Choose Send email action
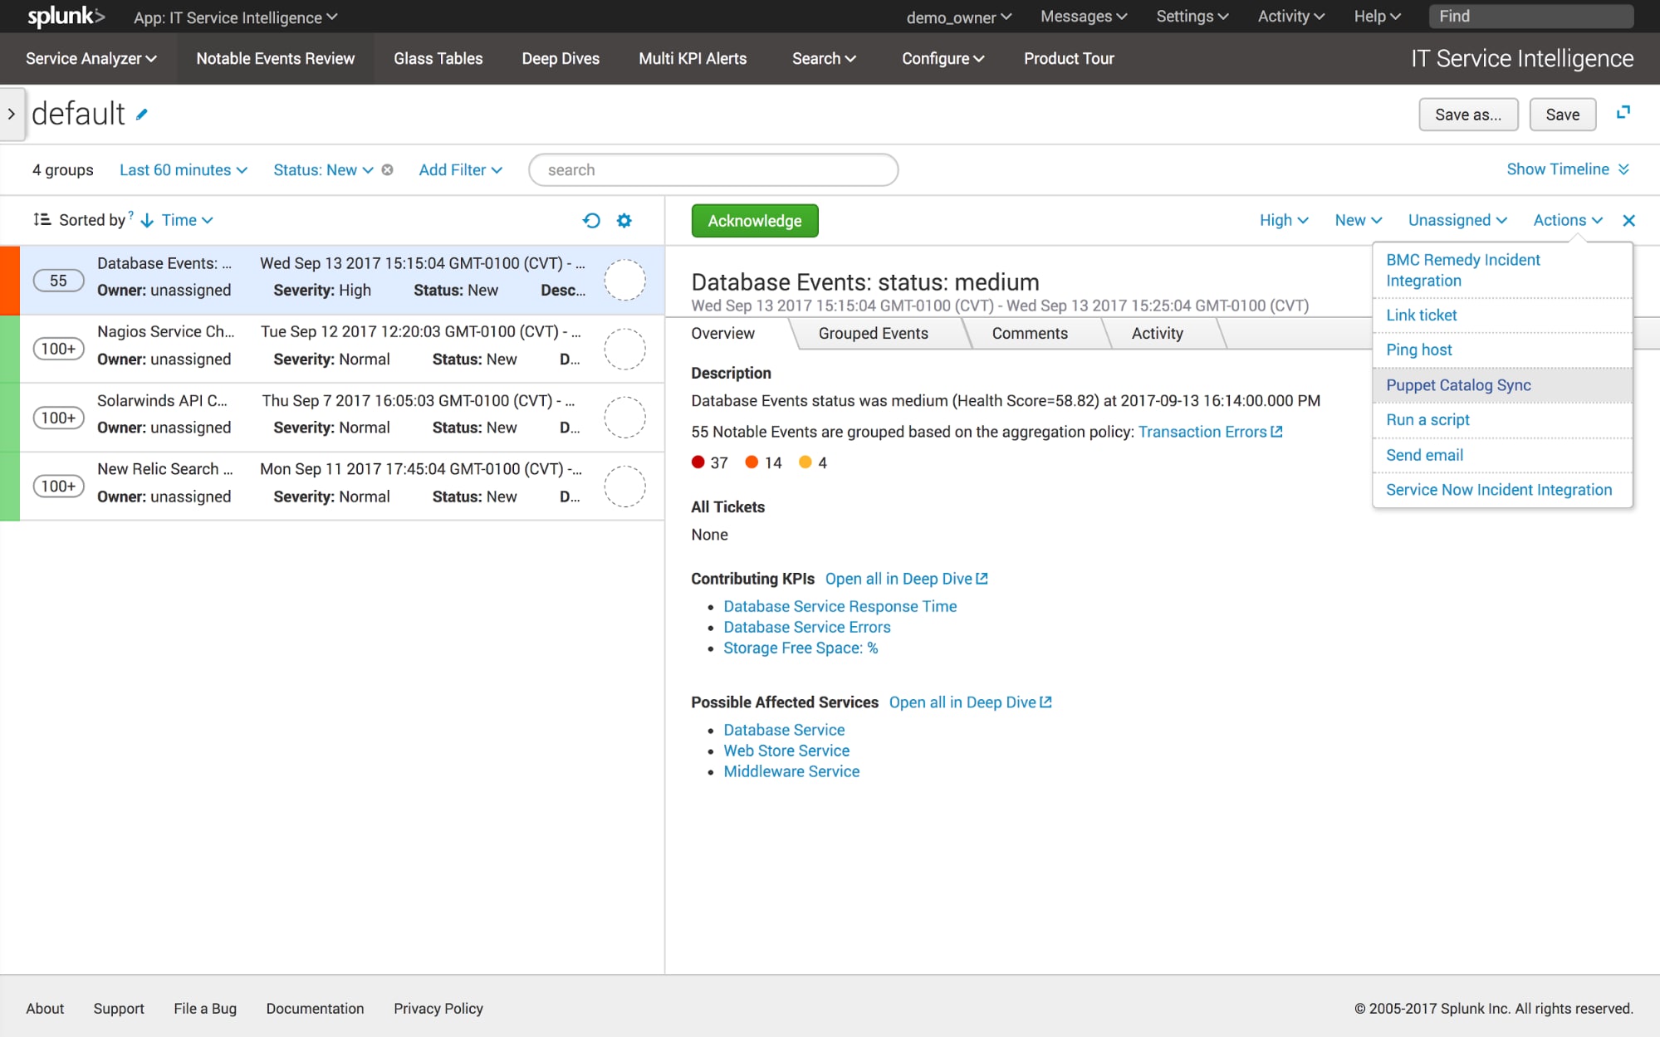 pyautogui.click(x=1502, y=455)
